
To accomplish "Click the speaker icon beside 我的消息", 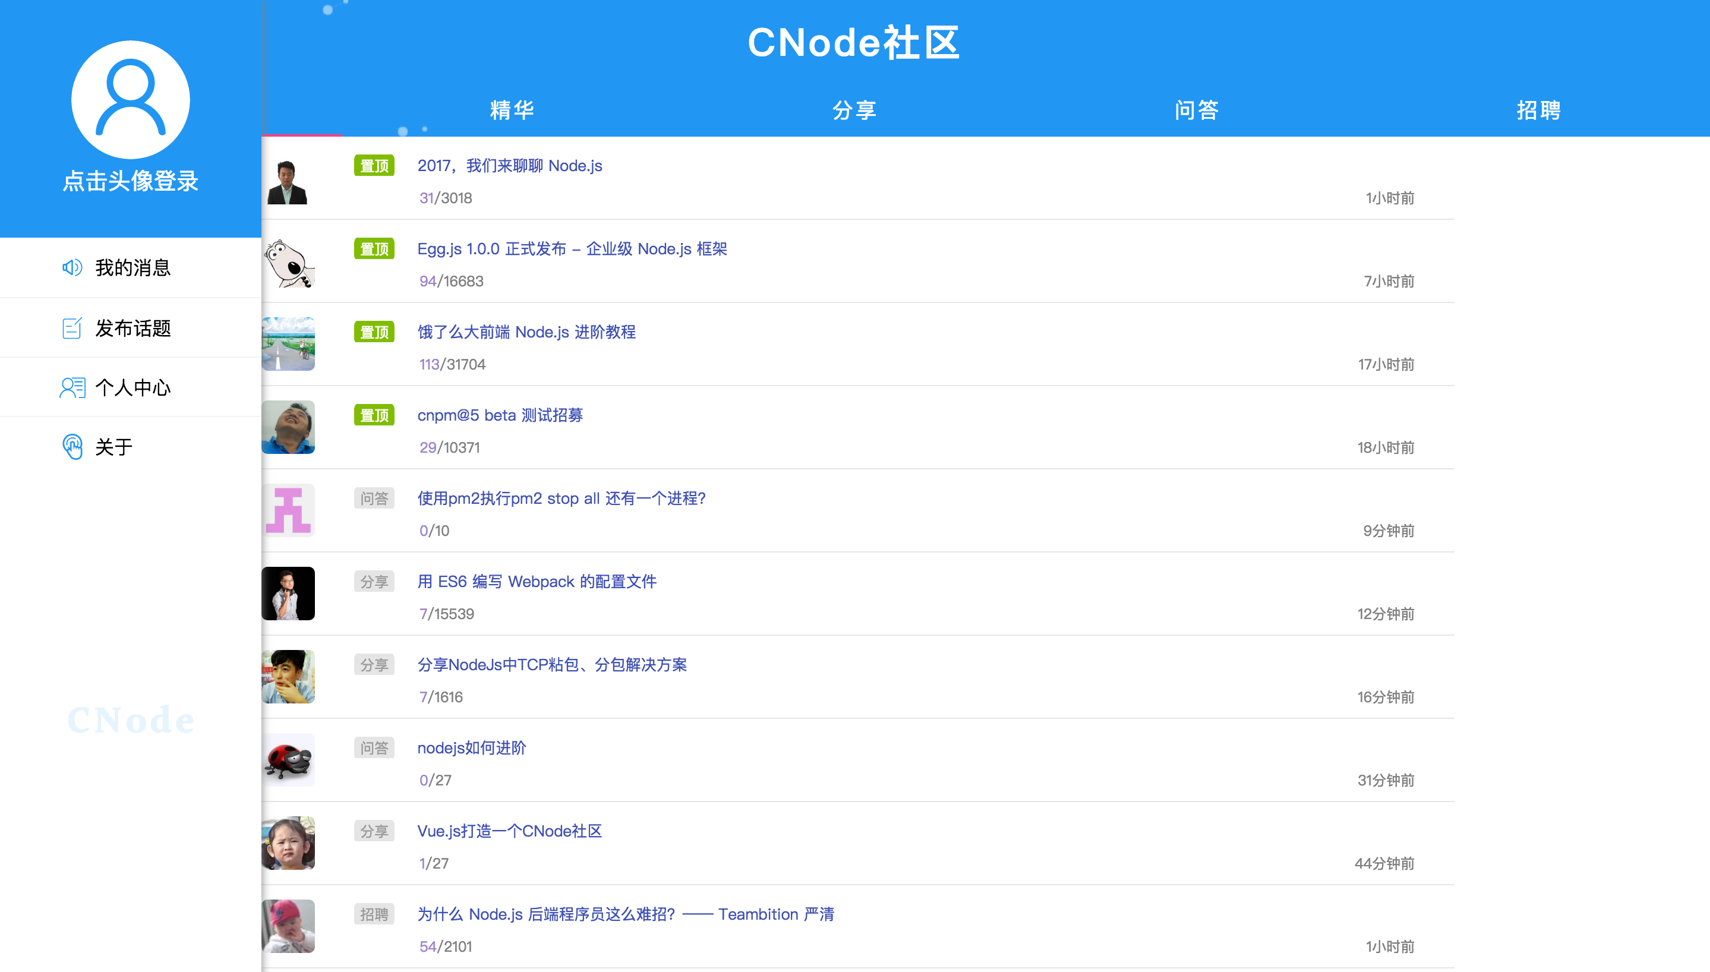I will pos(71,268).
